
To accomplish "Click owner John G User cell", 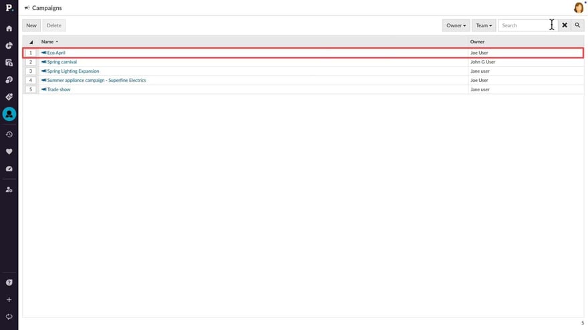I will (x=482, y=62).
